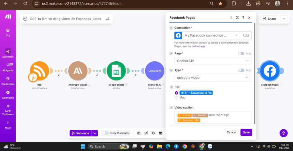
Task: Toggle the Map switch for Type
Action: point(241,70)
